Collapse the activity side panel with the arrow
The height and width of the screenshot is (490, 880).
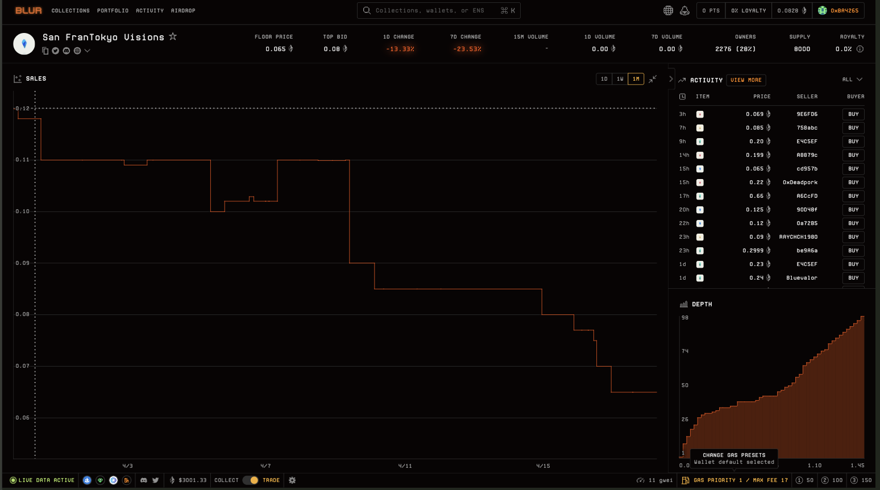(671, 79)
